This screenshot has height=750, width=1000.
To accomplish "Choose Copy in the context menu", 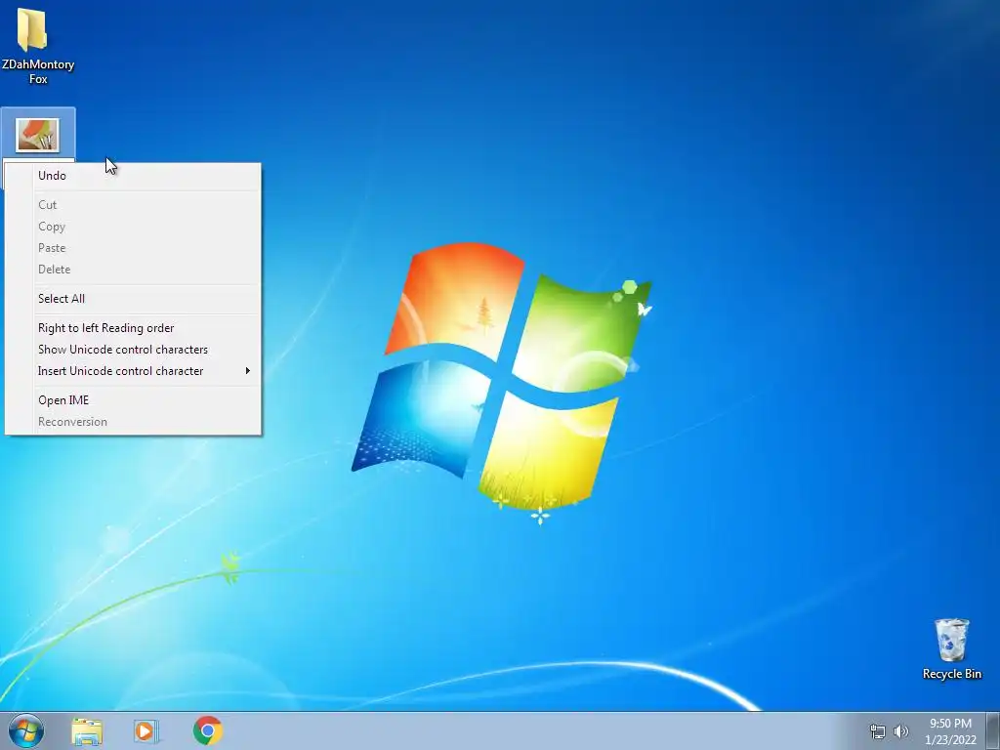I will (133, 227).
